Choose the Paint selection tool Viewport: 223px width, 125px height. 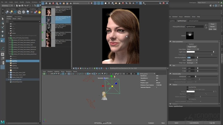coord(2,27)
